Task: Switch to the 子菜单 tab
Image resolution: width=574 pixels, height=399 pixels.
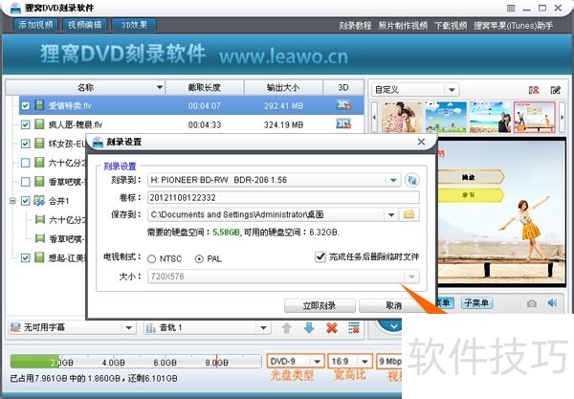Action: point(476,302)
